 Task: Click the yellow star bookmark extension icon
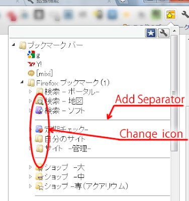pos(170,15)
